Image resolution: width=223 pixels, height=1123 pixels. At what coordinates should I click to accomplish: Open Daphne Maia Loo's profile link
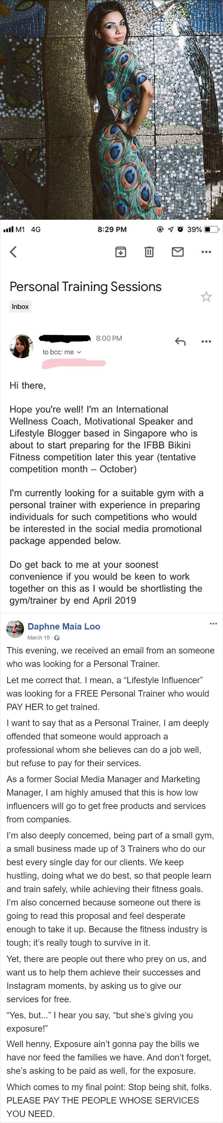click(x=64, y=626)
